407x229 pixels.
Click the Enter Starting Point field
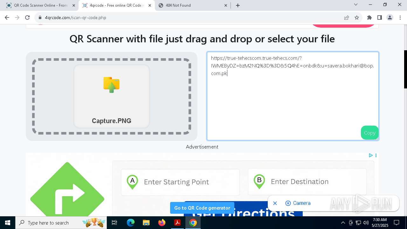point(180,182)
